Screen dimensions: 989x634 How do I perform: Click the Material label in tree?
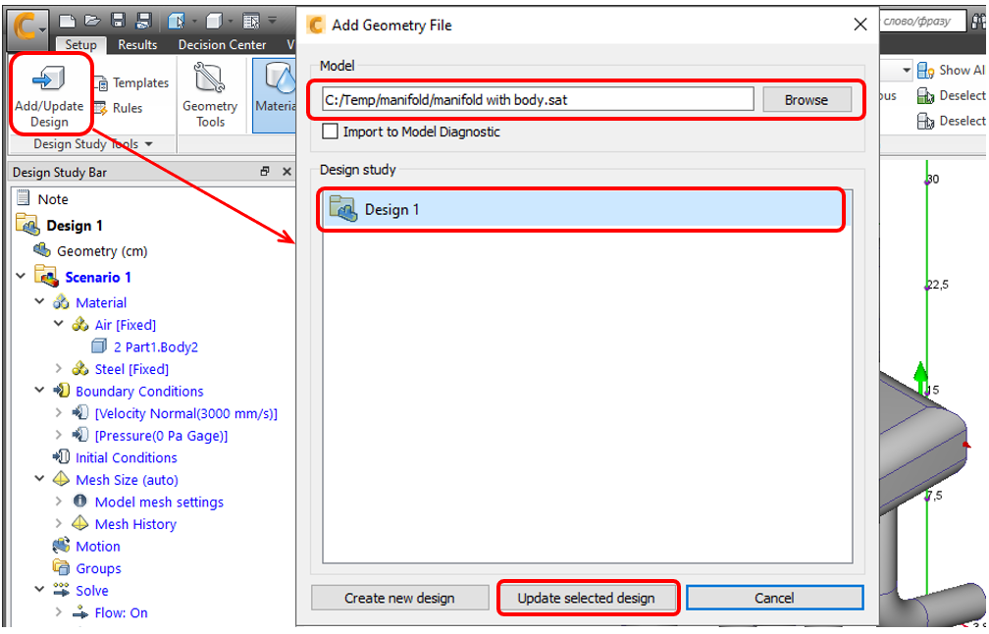tap(101, 303)
